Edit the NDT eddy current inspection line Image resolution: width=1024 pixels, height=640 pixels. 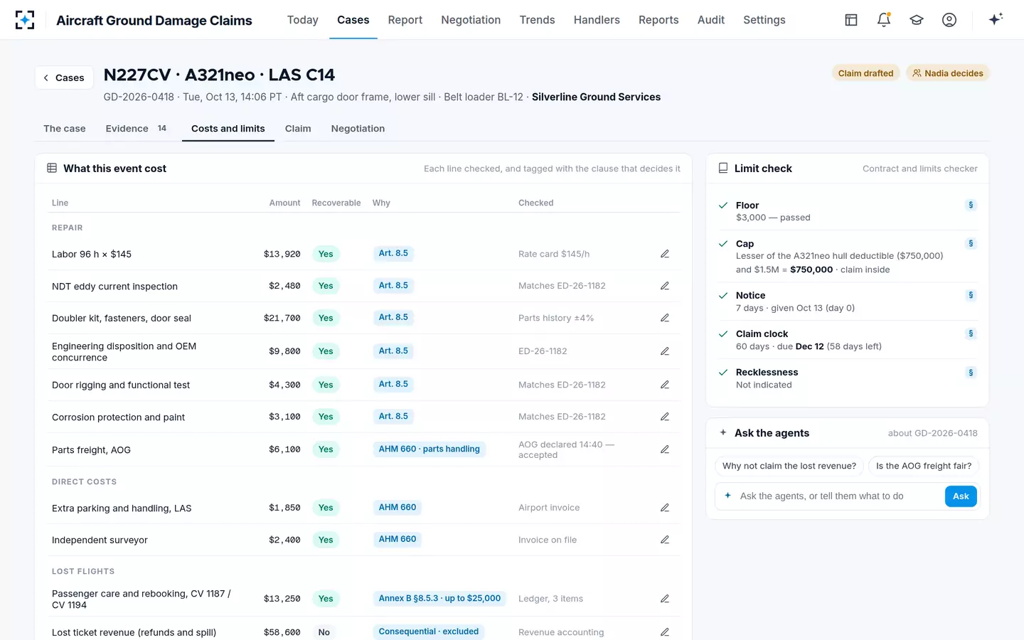(x=665, y=286)
